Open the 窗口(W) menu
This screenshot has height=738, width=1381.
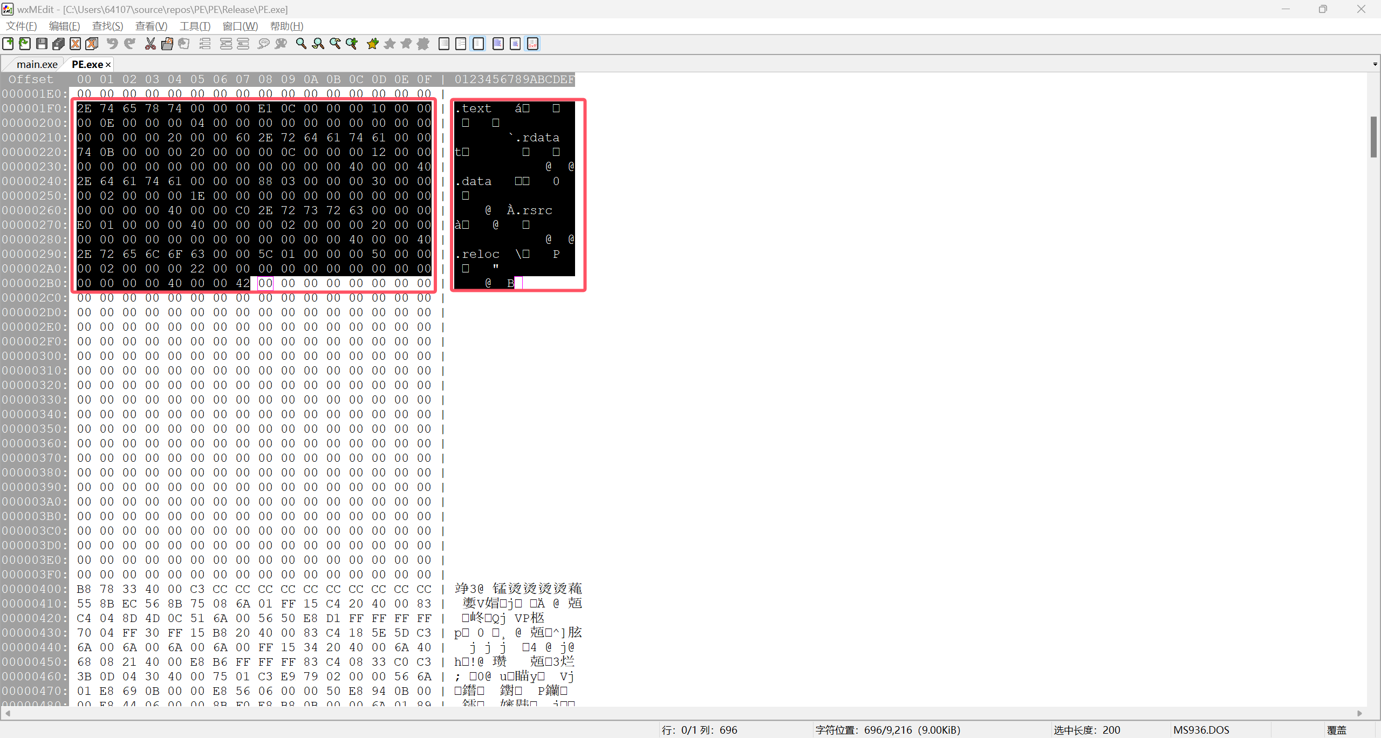click(240, 26)
